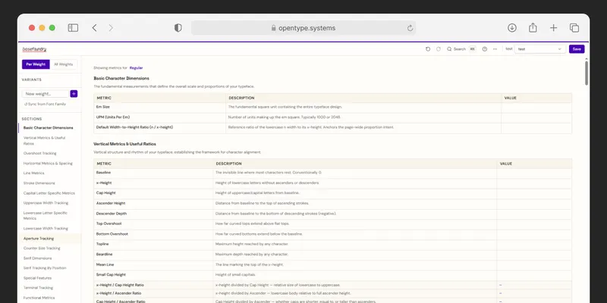Go to Functional Metrics section
The height and width of the screenshot is (303, 607).
tap(39, 298)
